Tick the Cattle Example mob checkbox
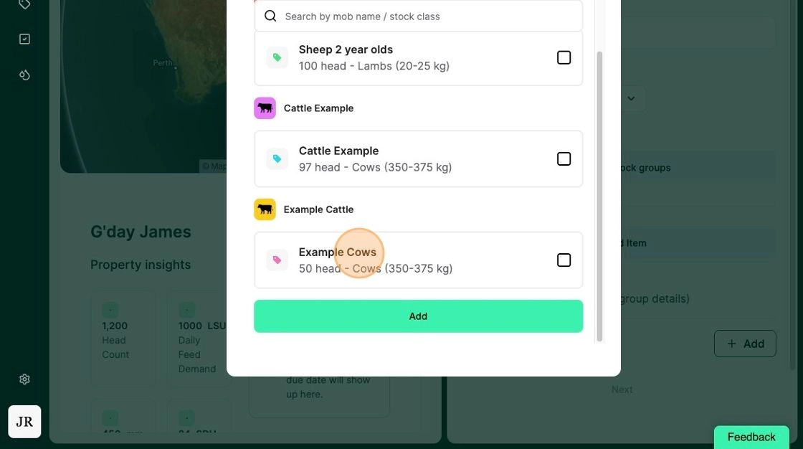Image resolution: width=803 pixels, height=449 pixels. [564, 159]
